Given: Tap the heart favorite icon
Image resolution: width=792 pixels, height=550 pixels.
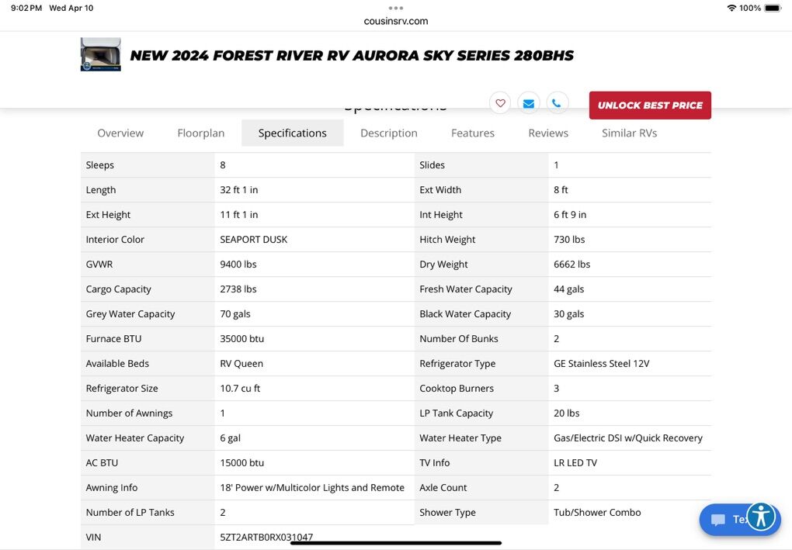Looking at the screenshot, I should point(500,103).
